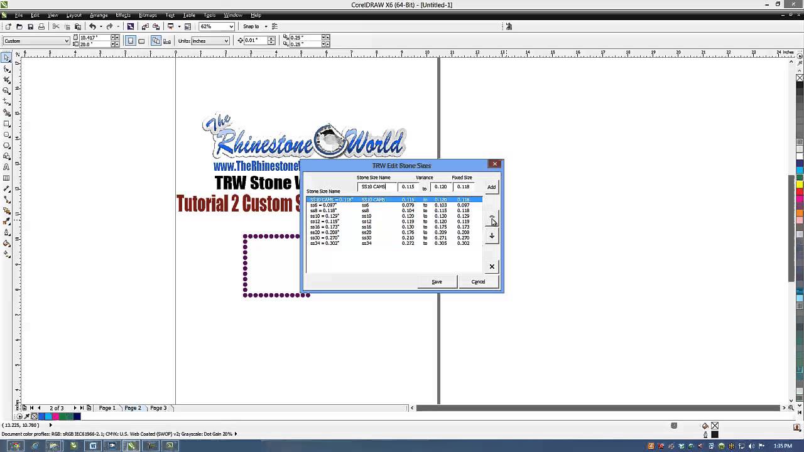Click the Save icon in toolbar
Image resolution: width=804 pixels, height=452 pixels.
point(30,26)
